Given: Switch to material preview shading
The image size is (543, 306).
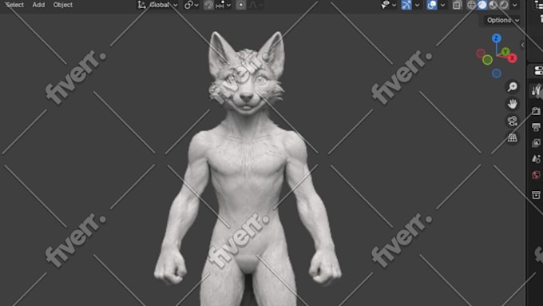Looking at the screenshot, I should 493,5.
